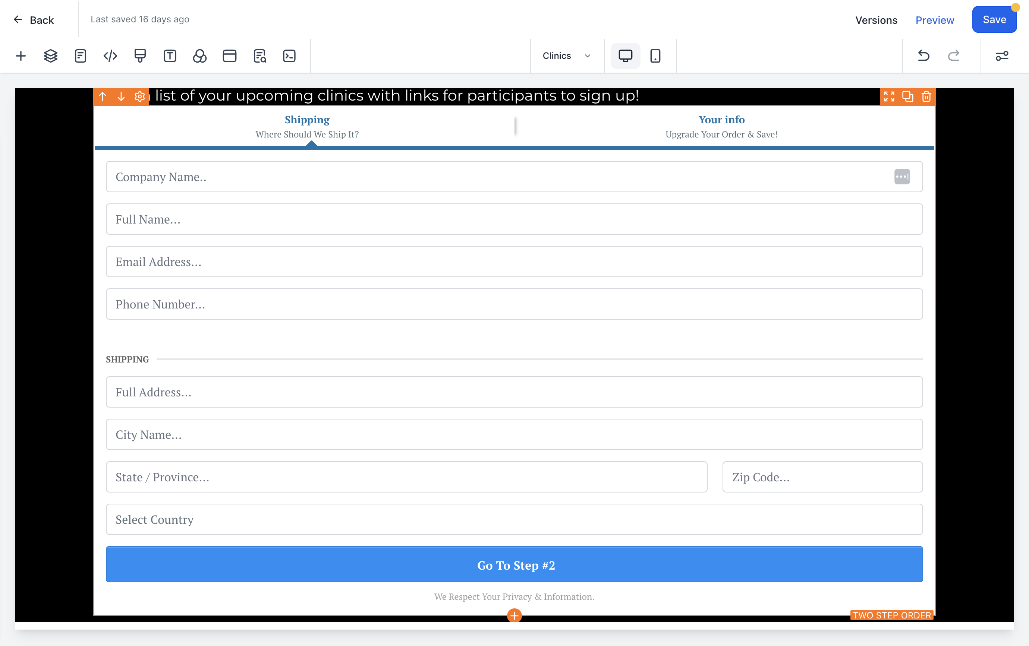Redo the last change

pos(953,56)
